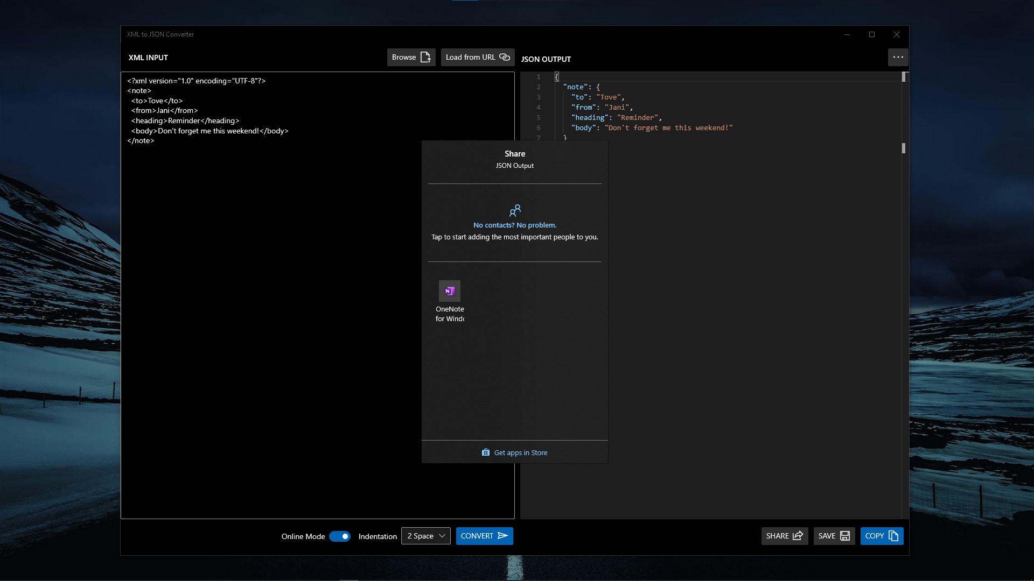Click the store bag icon
The height and width of the screenshot is (581, 1034).
coord(486,452)
